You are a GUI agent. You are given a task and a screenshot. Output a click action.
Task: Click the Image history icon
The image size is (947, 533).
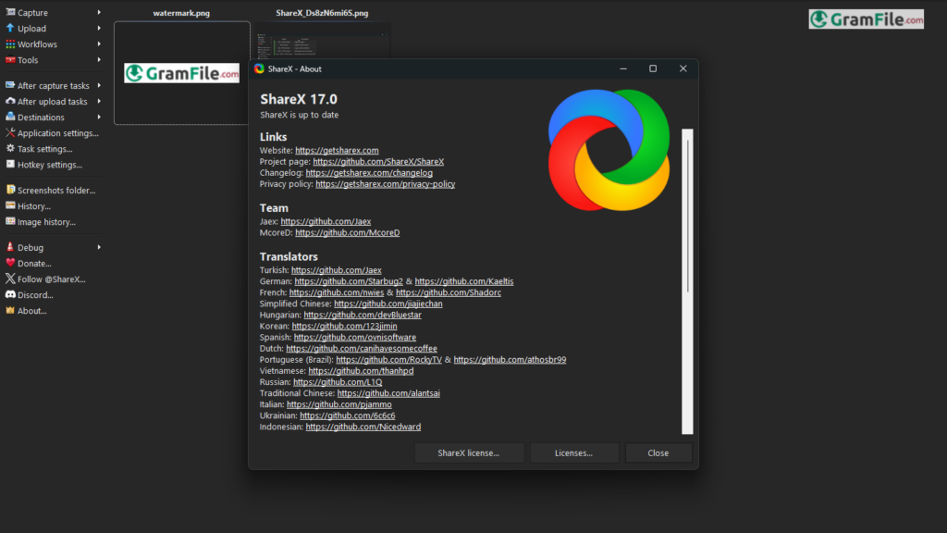tap(10, 221)
